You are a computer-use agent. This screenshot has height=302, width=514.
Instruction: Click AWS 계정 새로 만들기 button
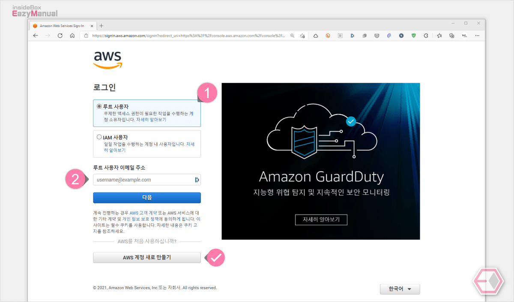(147, 257)
